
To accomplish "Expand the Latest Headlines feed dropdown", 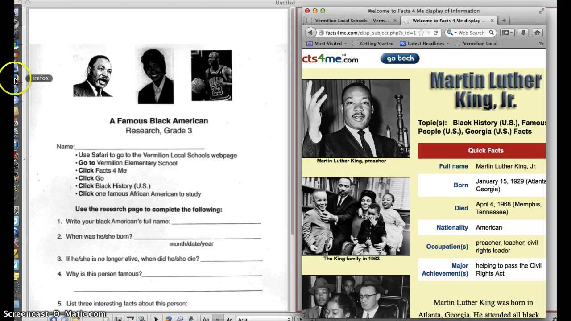I will tap(425, 44).
